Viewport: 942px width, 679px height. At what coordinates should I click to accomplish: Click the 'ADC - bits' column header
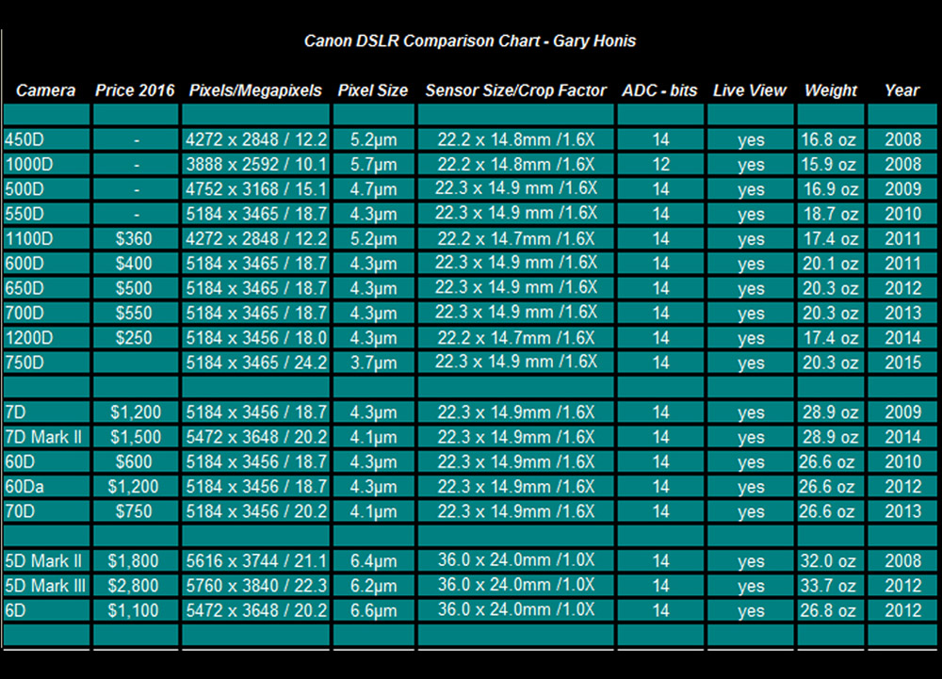point(659,90)
